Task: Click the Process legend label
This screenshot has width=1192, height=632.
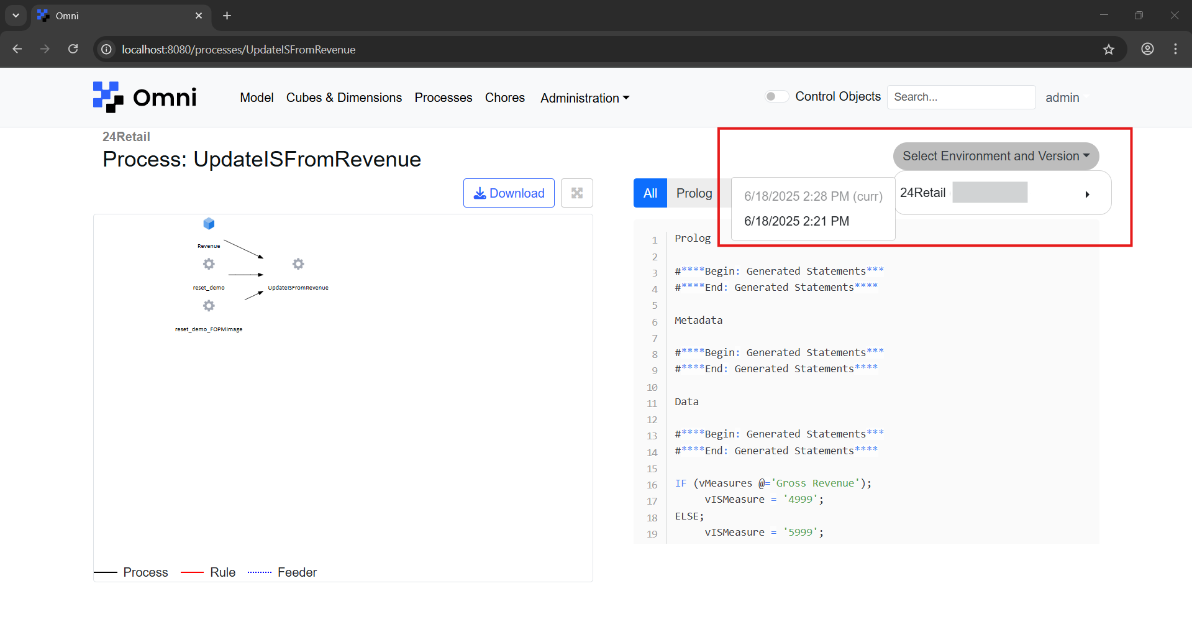Action: pos(145,572)
